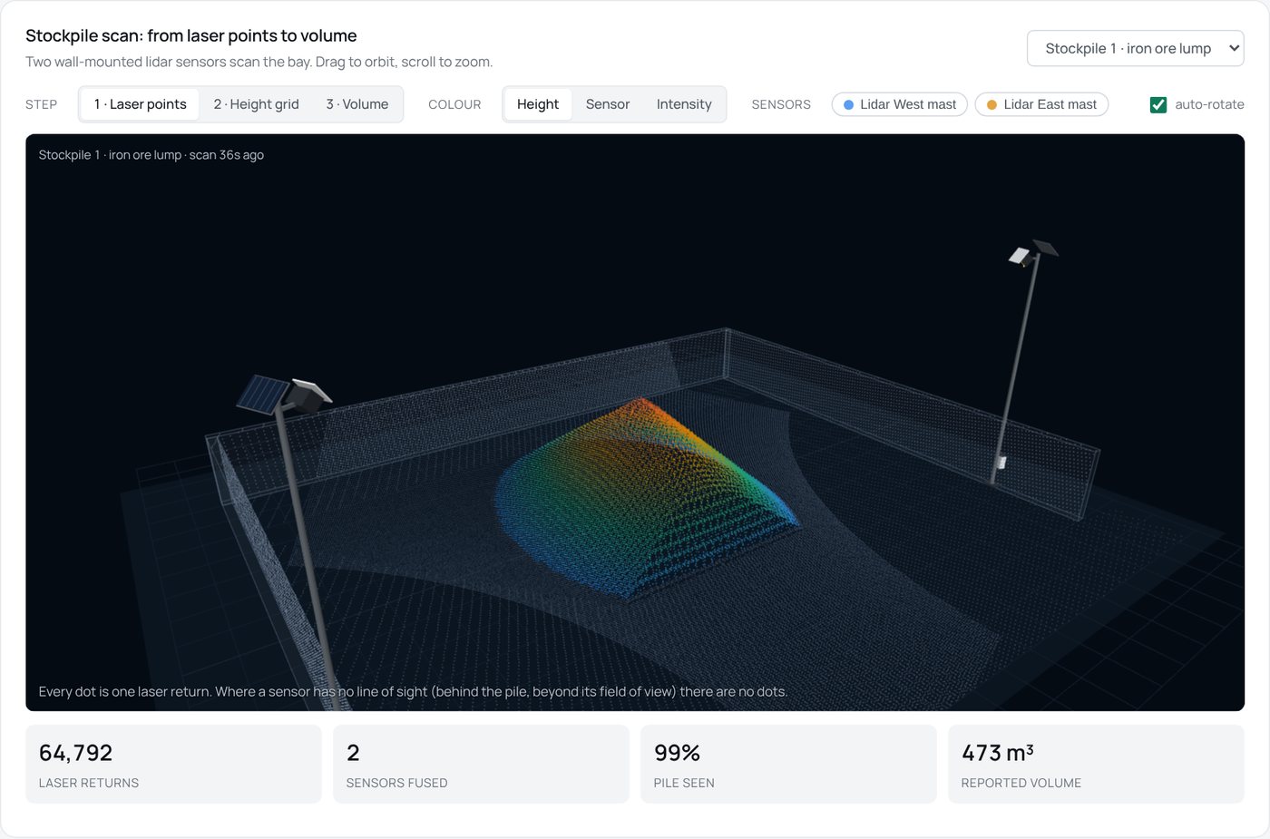Screen dimensions: 1270x839
Task: Click the 'Stockpile scan: from laser points to volume' title
Action: click(x=191, y=36)
